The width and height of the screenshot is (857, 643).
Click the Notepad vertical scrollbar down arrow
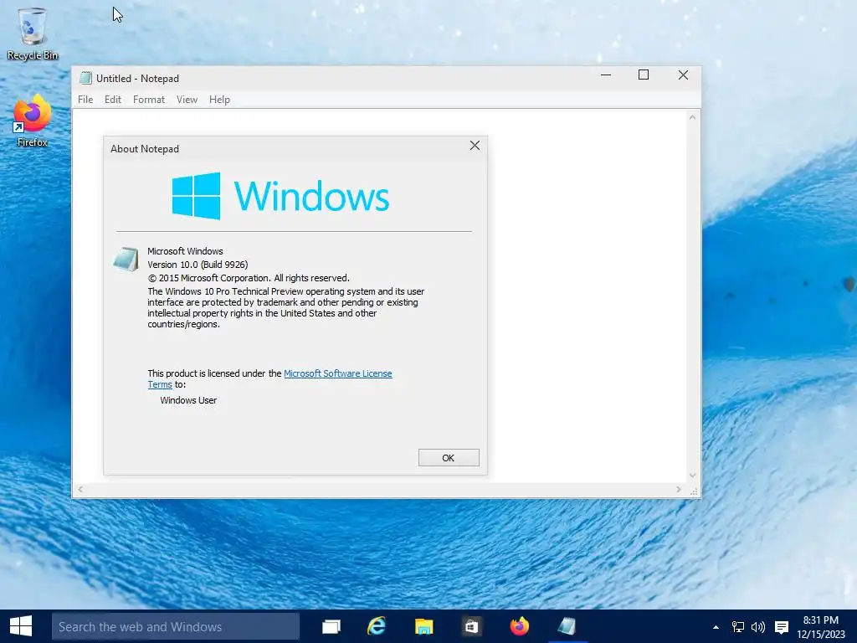pos(692,476)
